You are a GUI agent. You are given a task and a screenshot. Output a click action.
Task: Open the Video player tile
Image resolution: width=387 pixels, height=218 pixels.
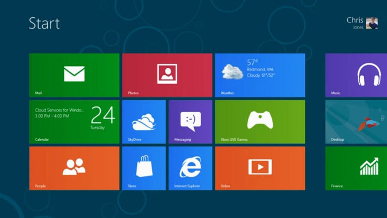(x=260, y=168)
